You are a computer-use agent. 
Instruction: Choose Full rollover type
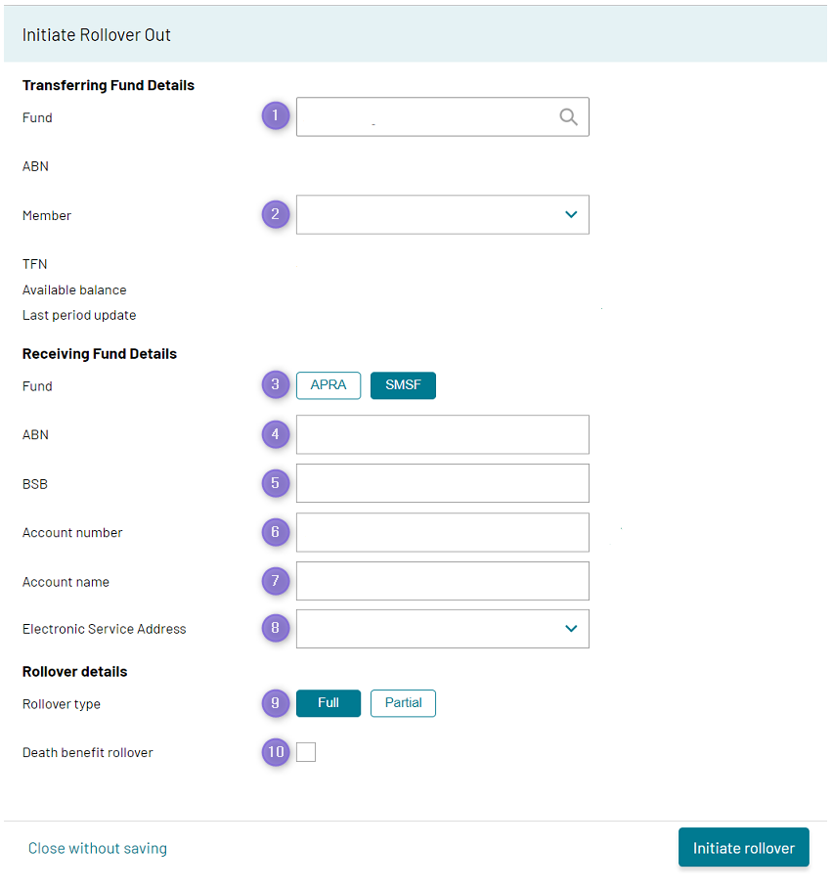[x=328, y=703]
